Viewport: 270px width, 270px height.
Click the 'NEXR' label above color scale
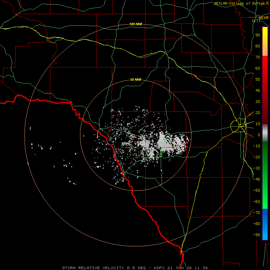pyautogui.click(x=263, y=18)
